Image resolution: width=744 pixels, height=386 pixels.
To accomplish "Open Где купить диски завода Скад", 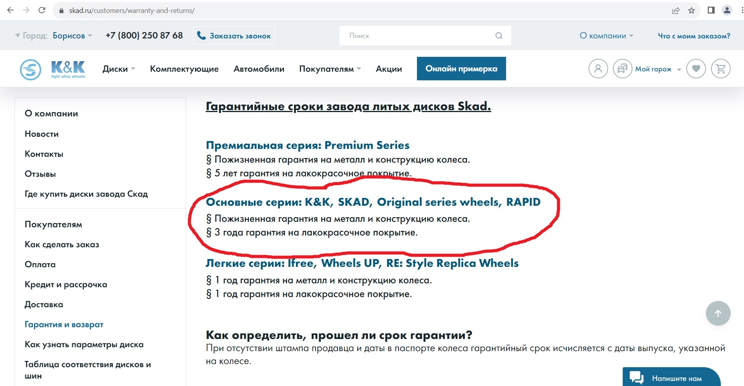I will click(x=86, y=194).
